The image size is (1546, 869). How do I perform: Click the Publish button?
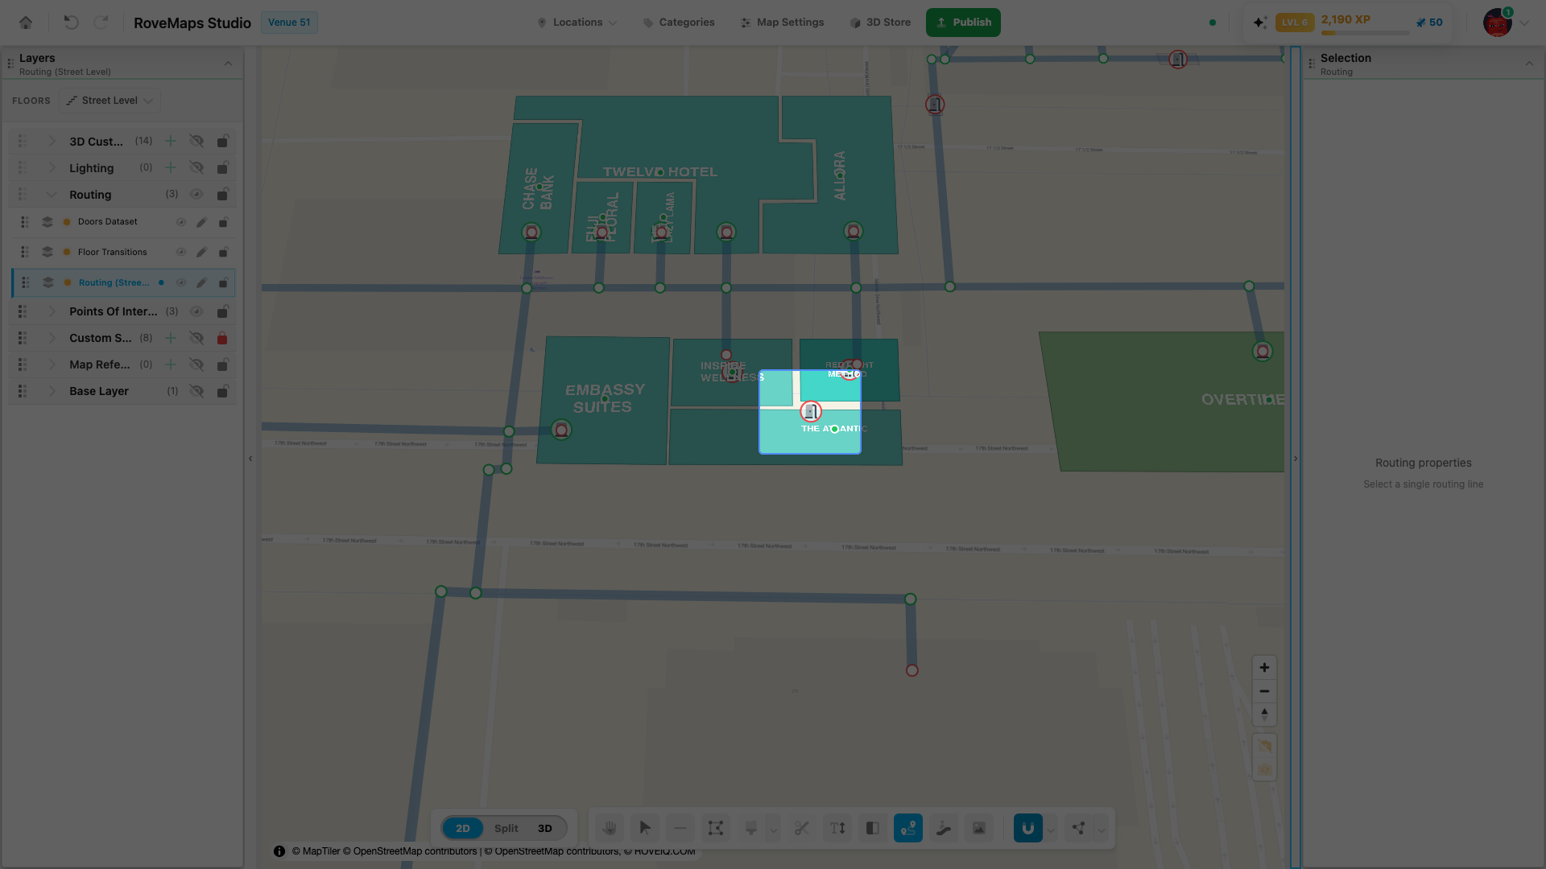point(963,23)
